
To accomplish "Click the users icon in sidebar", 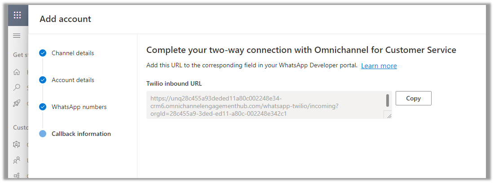I will pos(17,160).
